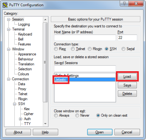
Task: Expand the Auth tree node
Action: [x=20, y=119]
